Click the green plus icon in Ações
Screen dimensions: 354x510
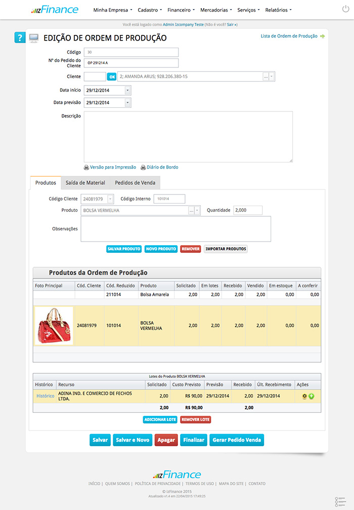(312, 396)
